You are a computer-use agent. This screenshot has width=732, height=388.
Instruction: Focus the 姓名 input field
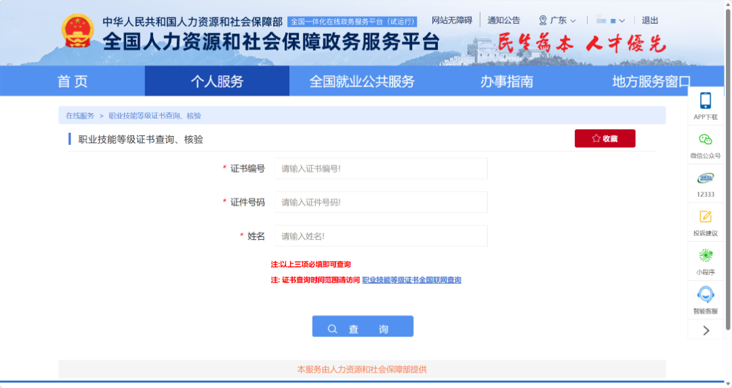point(381,236)
